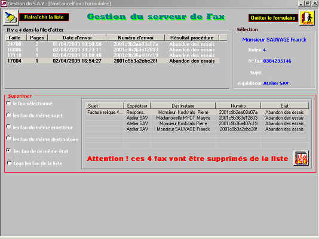Click the broom refresh icon
319x239 pixels.
(11, 17)
